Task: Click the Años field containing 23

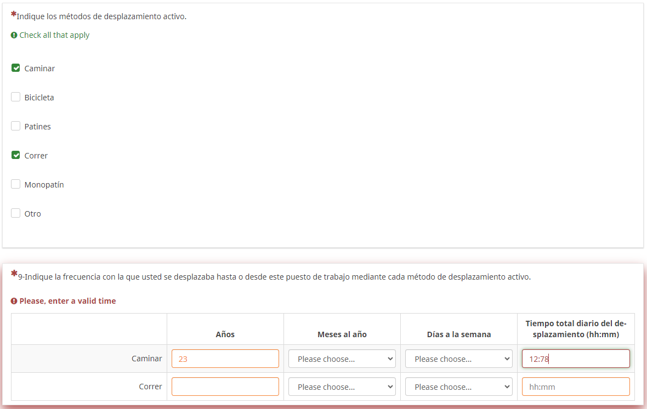Action: pos(225,359)
